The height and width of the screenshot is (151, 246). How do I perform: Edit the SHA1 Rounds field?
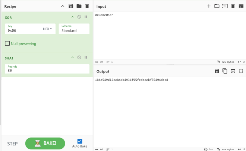click(47, 69)
